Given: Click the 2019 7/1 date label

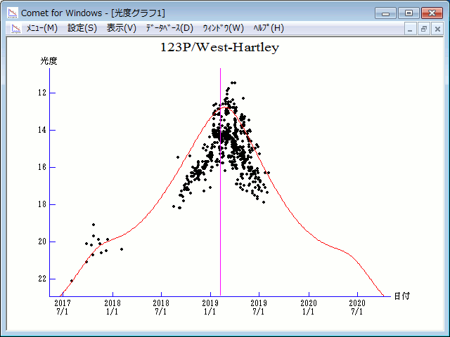Looking at the screenshot, I should point(259,308).
